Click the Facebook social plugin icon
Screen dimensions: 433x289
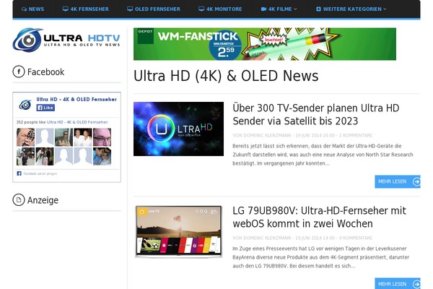click(x=19, y=173)
